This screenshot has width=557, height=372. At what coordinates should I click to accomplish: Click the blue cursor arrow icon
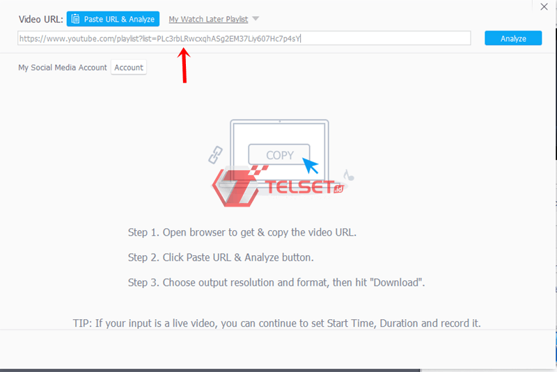click(x=311, y=165)
